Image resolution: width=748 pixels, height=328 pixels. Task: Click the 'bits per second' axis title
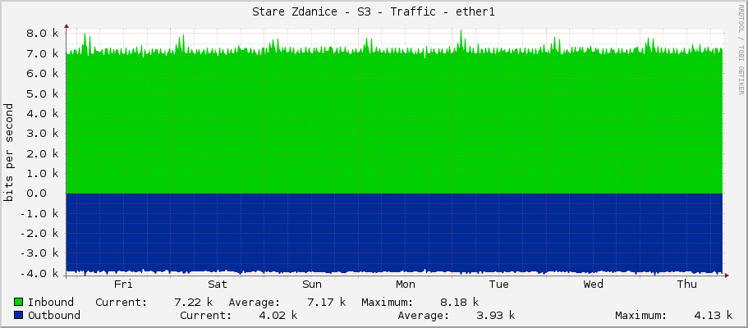tap(8, 153)
